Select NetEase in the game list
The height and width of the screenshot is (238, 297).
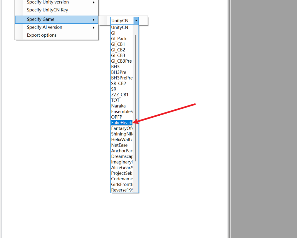pyautogui.click(x=122, y=145)
